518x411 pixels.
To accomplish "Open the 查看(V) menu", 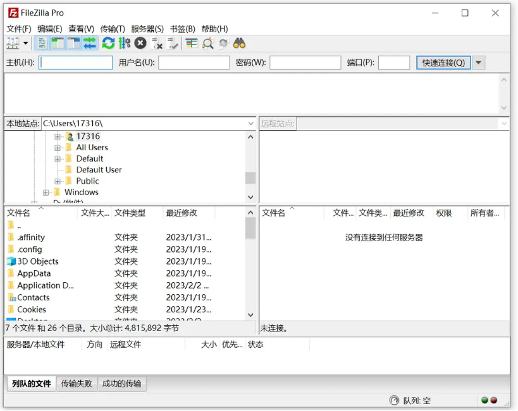I will [x=81, y=29].
